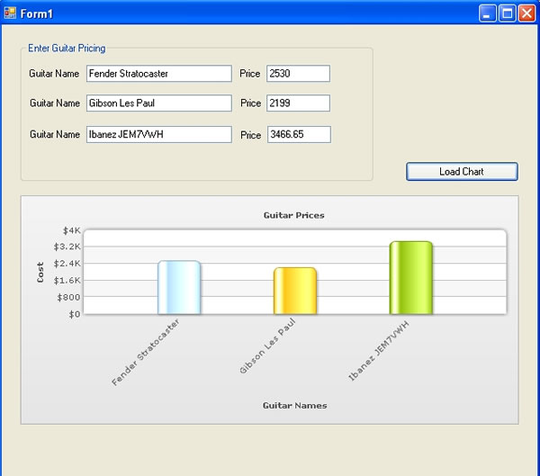Select the blue Fender Stratocaster bar
The image size is (540, 476).
178,288
